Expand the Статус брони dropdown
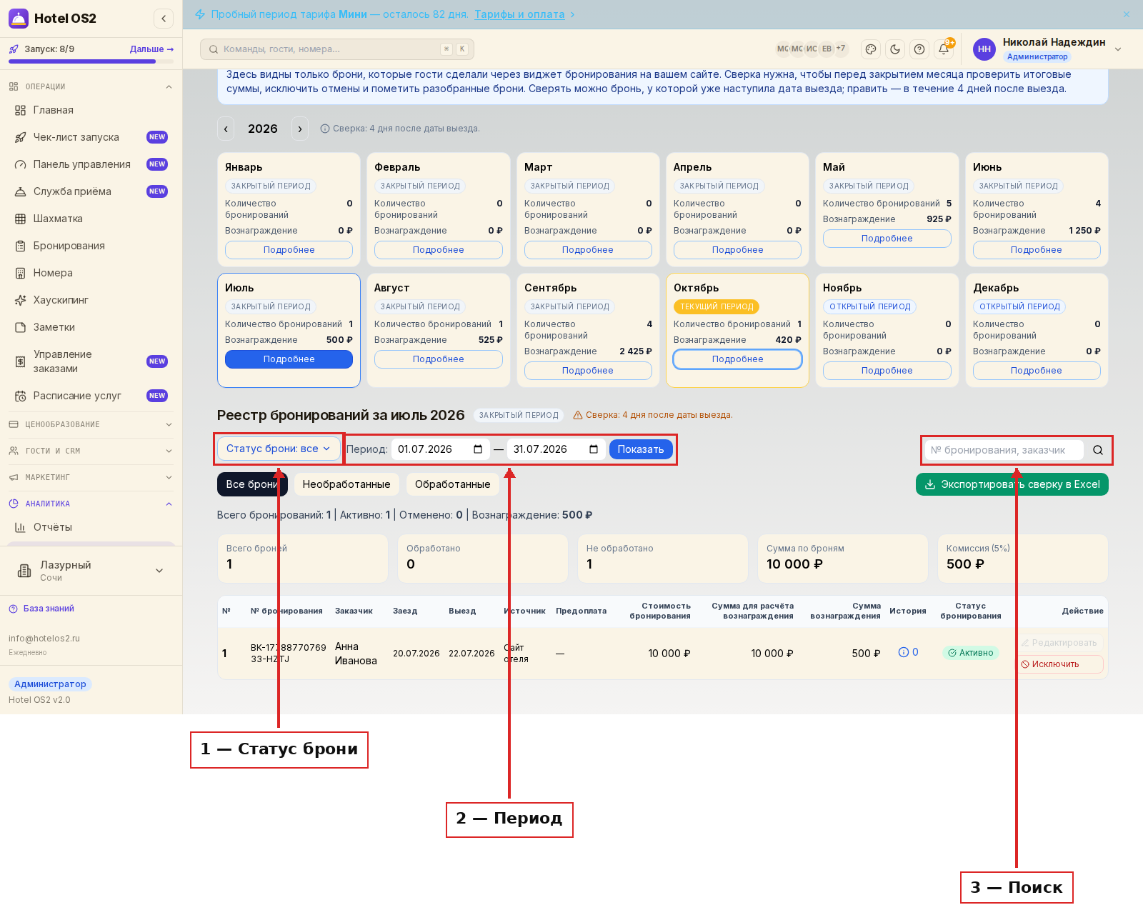The height and width of the screenshot is (920, 1143). (x=279, y=449)
